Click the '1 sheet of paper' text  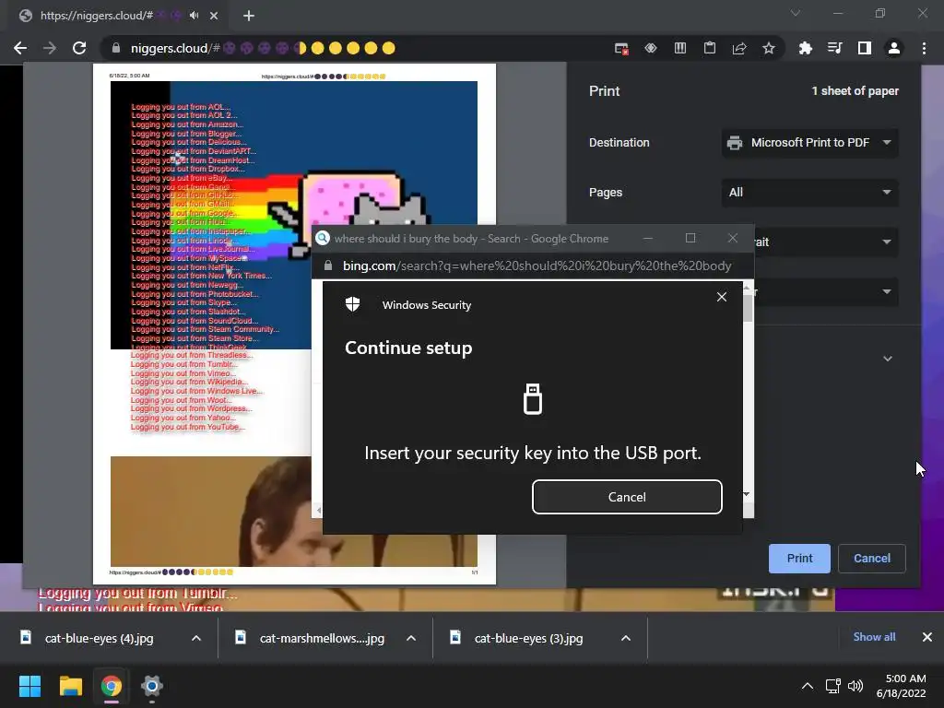pos(855,91)
